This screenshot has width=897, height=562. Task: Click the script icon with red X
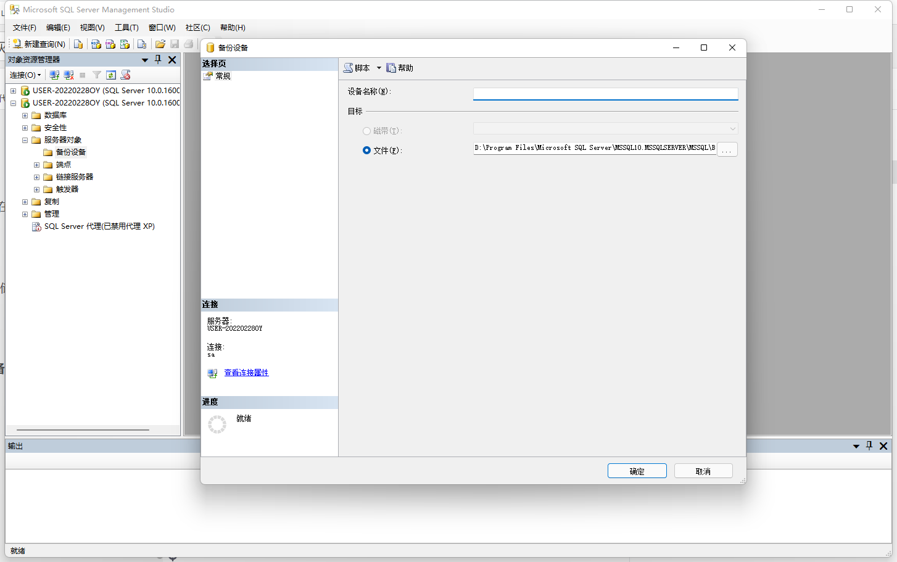click(x=126, y=75)
